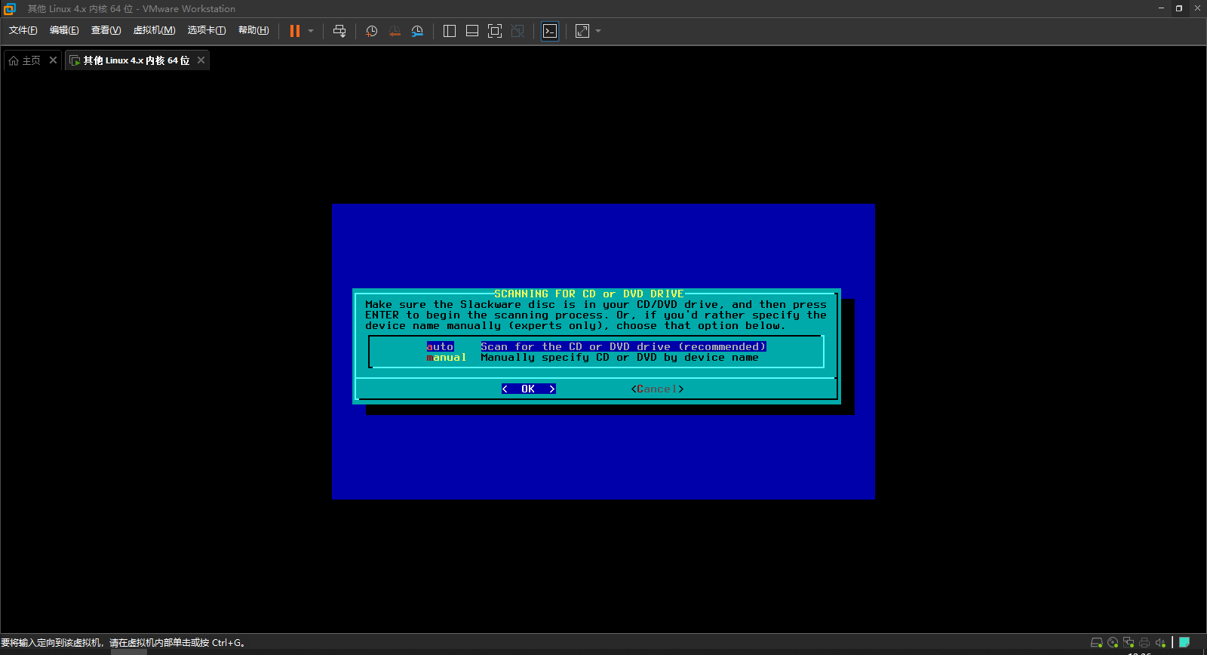The width and height of the screenshot is (1207, 655).
Task: Click the hard disk device status icon
Action: point(1097,643)
